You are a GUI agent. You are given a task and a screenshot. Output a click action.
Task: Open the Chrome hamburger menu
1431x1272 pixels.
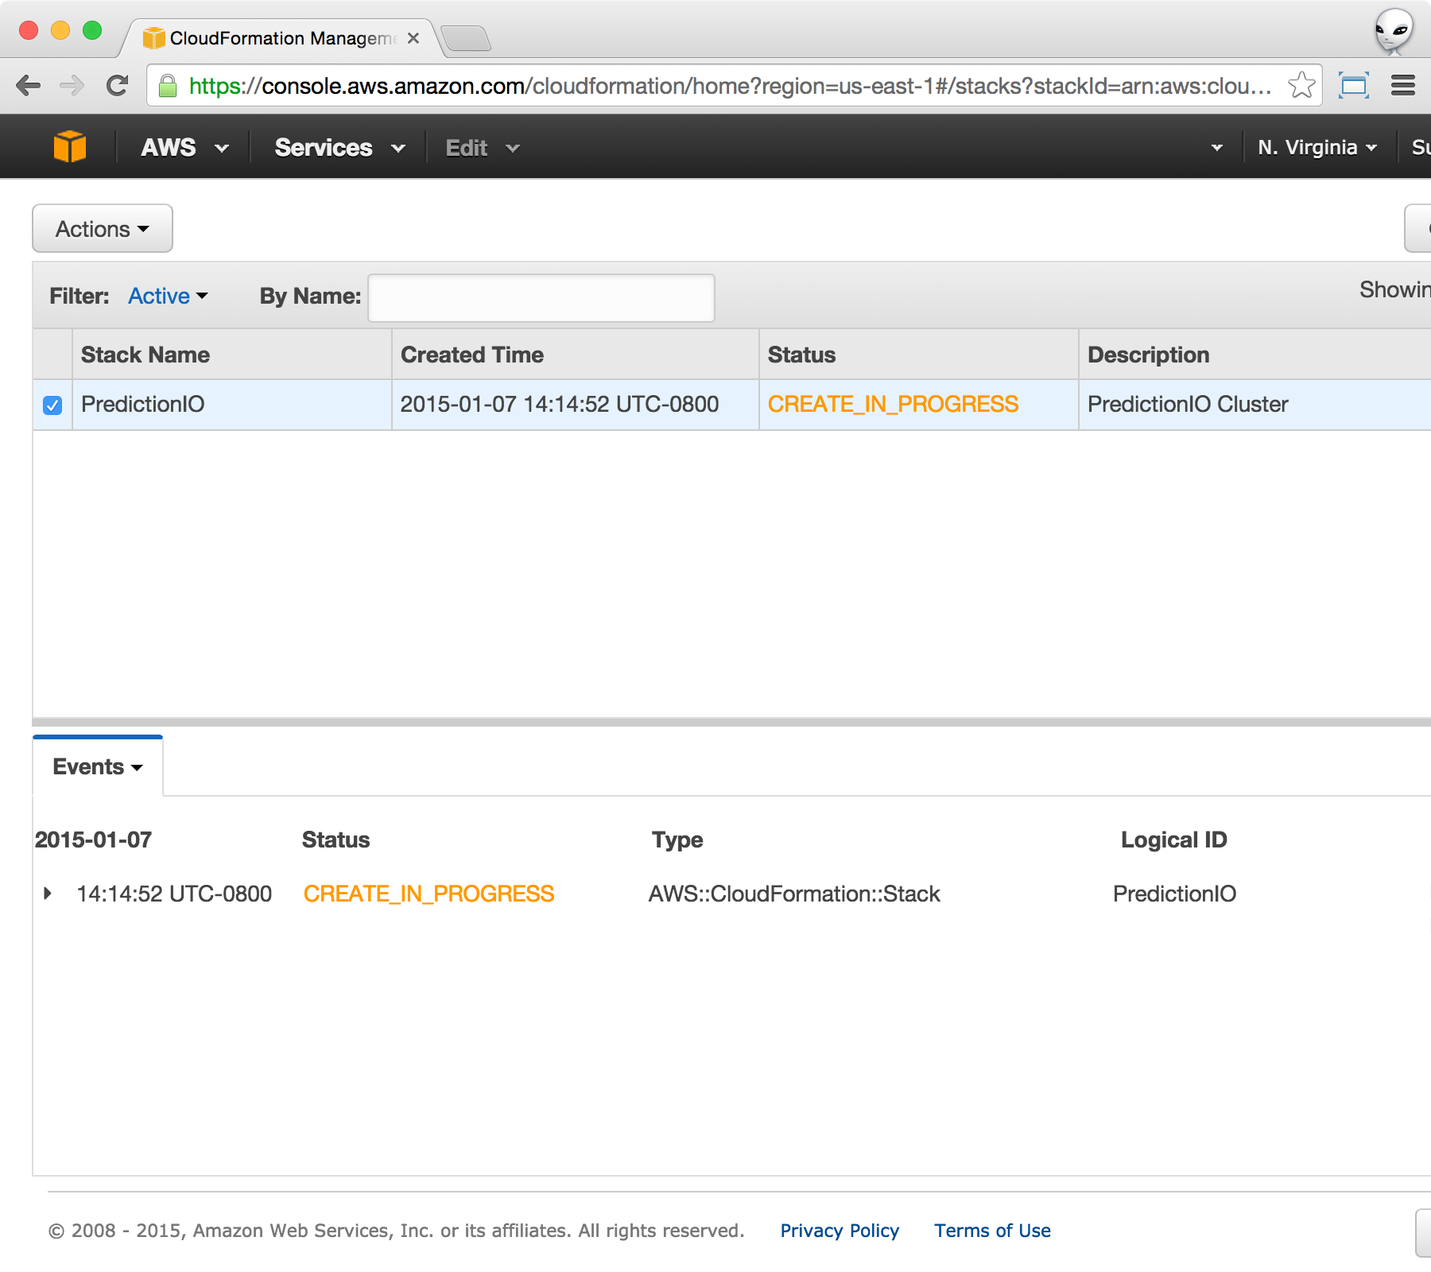click(1402, 85)
